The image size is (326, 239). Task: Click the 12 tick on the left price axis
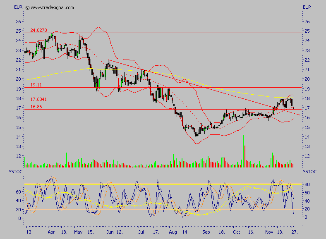point(18,156)
